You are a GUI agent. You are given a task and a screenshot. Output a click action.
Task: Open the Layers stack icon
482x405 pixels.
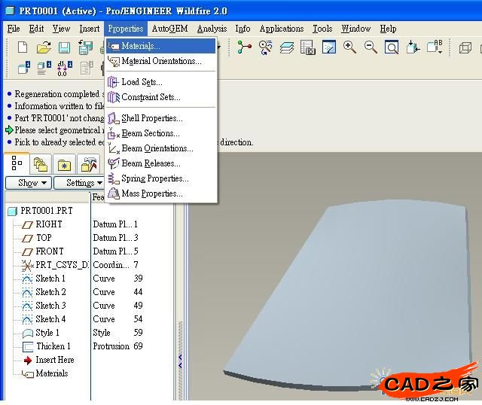click(287, 47)
